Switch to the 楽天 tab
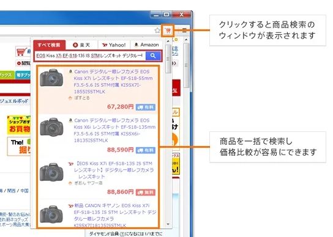The width and height of the screenshot is (333, 237). (x=81, y=45)
